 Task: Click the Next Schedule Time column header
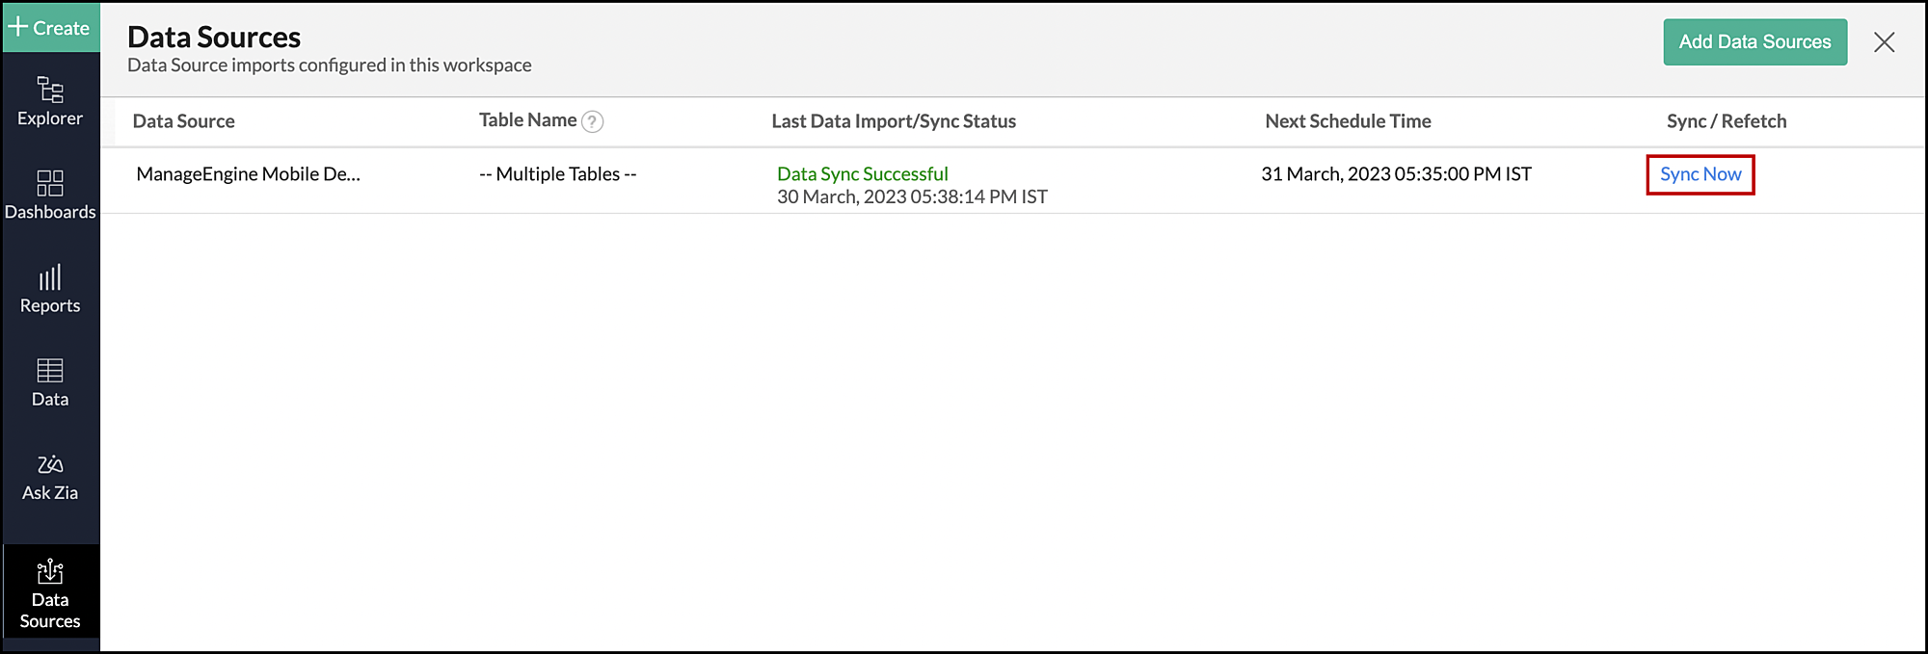1348,121
